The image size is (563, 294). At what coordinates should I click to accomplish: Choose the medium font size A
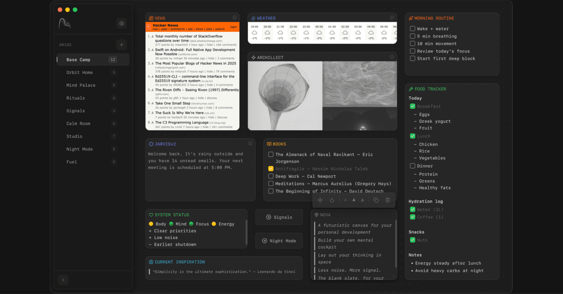354,200
